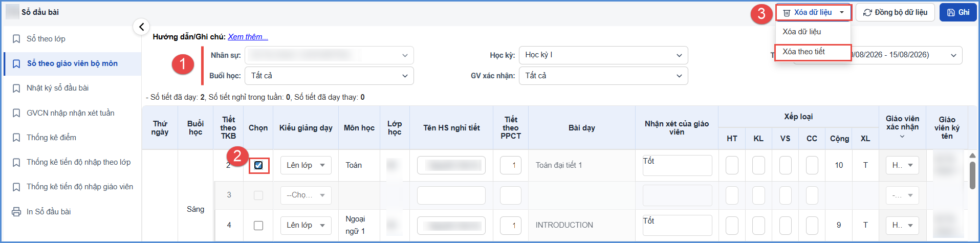Click the bookmark icon beside Thống kê tiến độ nhập giáo viên
980x243 pixels.
click(x=16, y=187)
